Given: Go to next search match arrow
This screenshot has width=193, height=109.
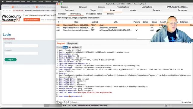Looking at the screenshot, I should [x=68, y=102].
